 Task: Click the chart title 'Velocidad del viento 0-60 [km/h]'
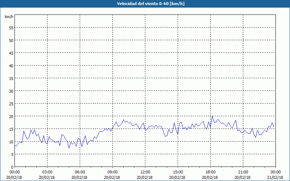click(150, 4)
